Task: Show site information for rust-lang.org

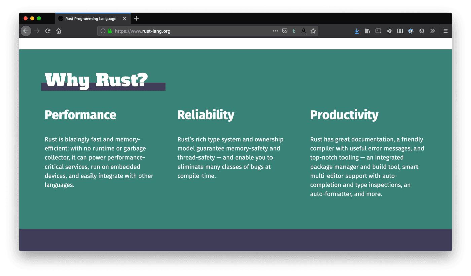Action: coord(103,31)
